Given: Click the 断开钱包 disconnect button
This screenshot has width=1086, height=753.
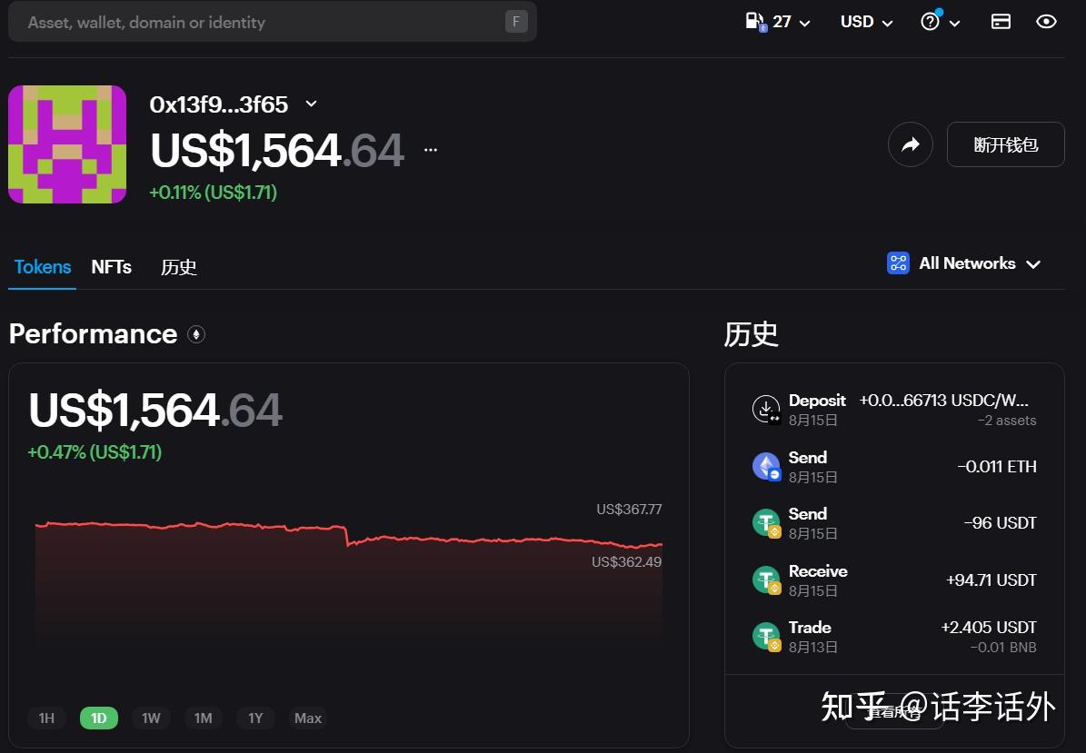Looking at the screenshot, I should tap(1005, 144).
